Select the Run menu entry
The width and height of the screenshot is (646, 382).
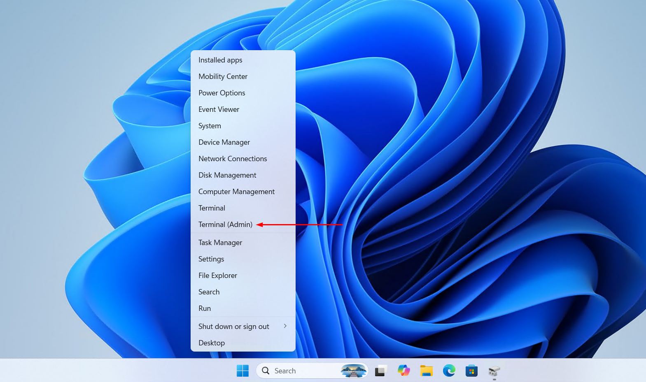[x=243, y=308]
